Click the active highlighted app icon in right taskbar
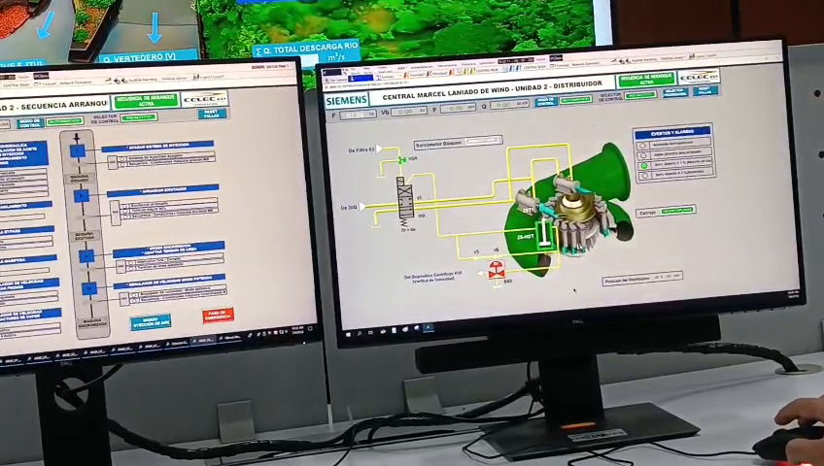 coord(429,327)
